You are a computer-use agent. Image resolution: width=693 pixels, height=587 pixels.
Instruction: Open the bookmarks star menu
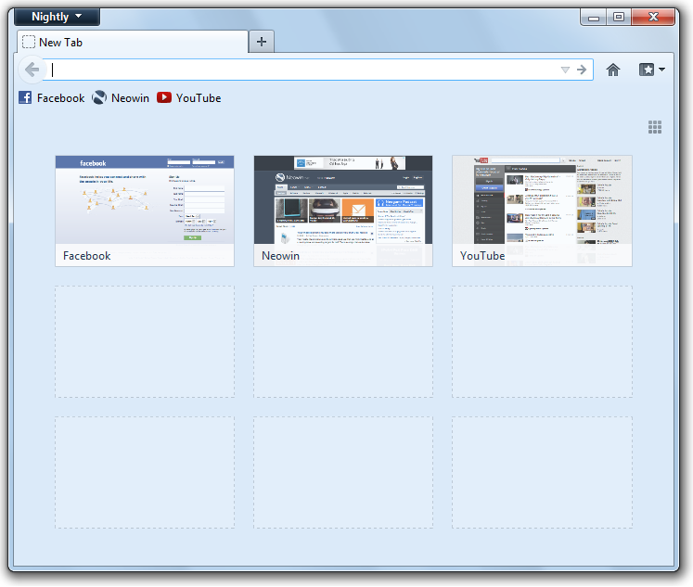point(652,70)
